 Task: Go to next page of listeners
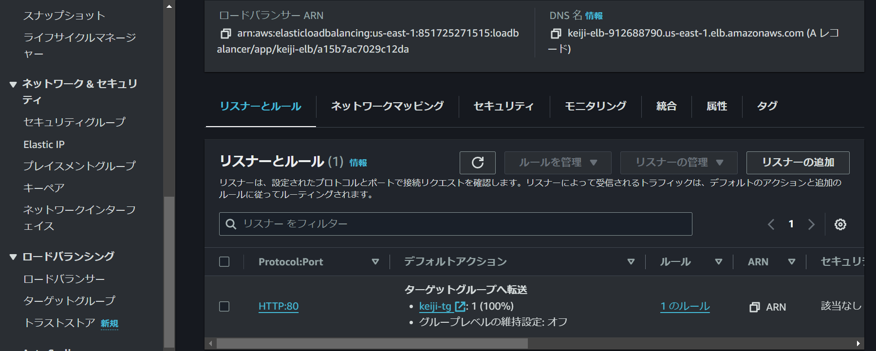click(x=811, y=224)
